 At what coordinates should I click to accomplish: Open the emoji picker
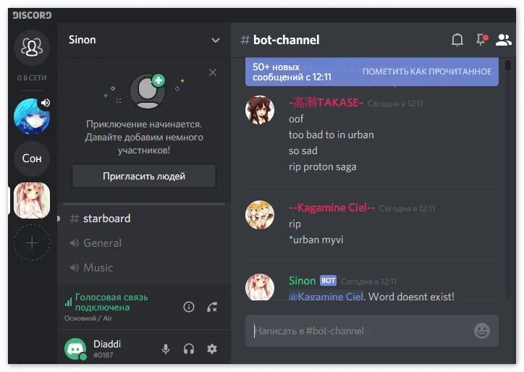coord(481,331)
